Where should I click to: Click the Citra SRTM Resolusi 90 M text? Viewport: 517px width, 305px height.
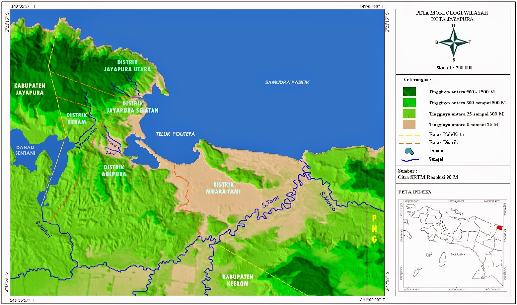click(x=428, y=177)
